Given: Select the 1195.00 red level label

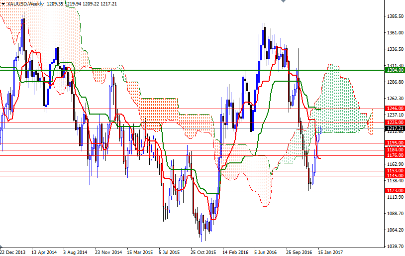Looking at the screenshot, I should coord(394,143).
